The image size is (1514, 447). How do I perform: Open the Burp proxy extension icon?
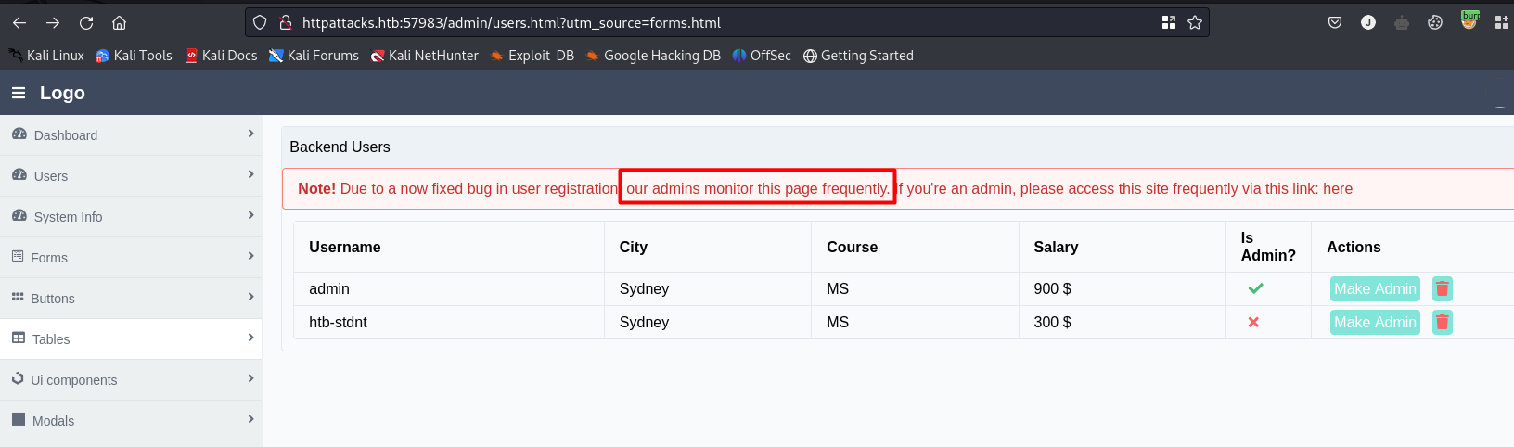1469,19
